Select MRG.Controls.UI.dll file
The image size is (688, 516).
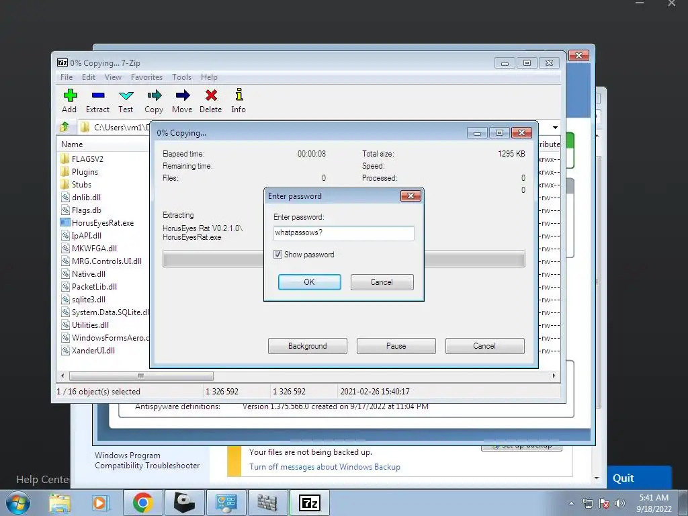(101, 261)
